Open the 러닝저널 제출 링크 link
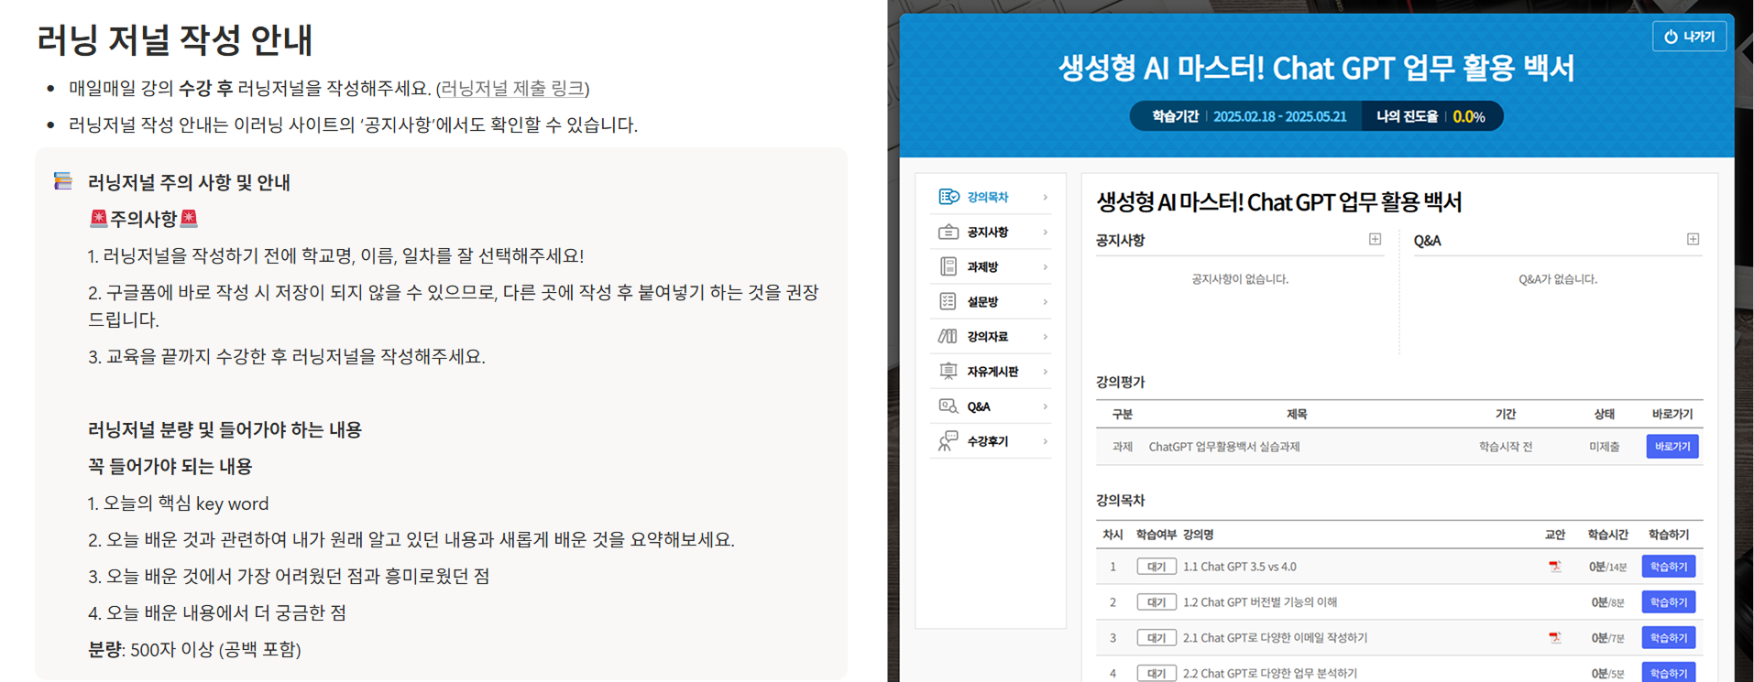Viewport: 1754px width, 682px height. (x=512, y=88)
